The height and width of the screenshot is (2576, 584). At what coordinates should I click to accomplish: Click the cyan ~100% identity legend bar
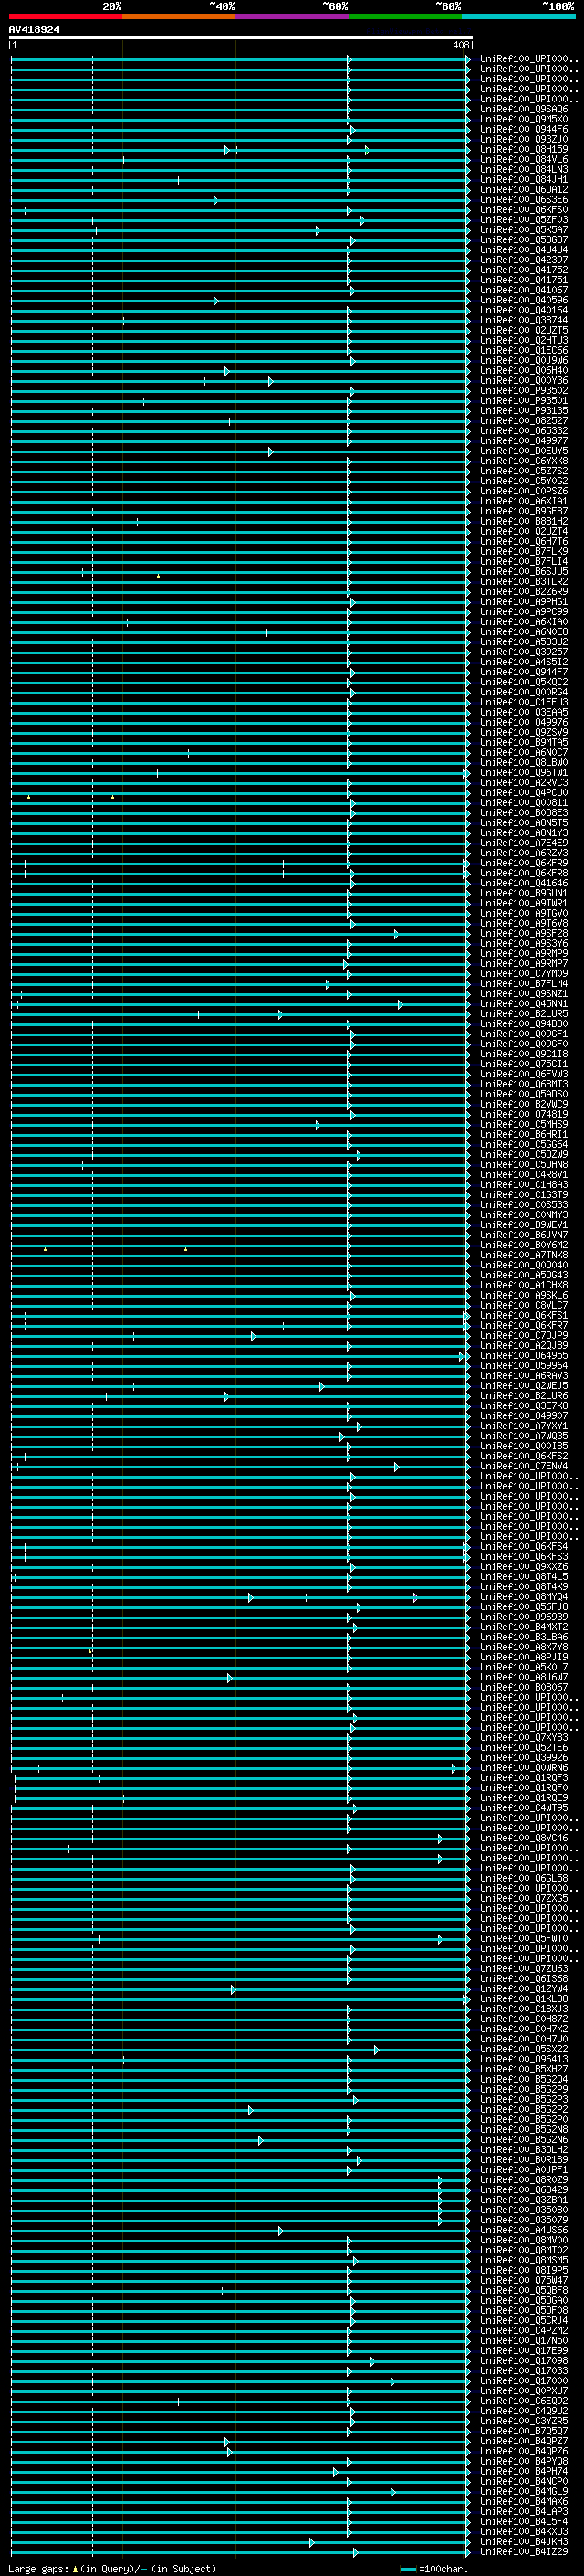click(x=518, y=16)
